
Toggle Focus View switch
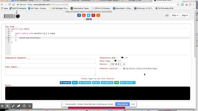(x=115, y=61)
